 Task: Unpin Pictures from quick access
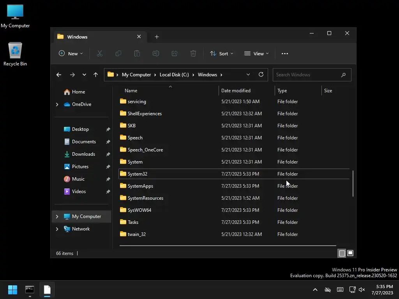tap(108, 167)
